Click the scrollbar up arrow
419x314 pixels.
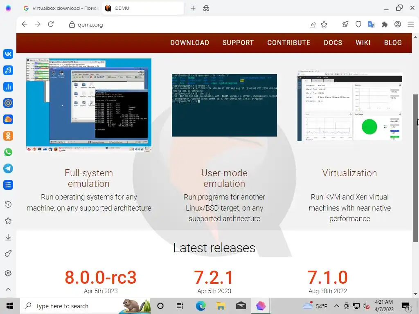415,37
